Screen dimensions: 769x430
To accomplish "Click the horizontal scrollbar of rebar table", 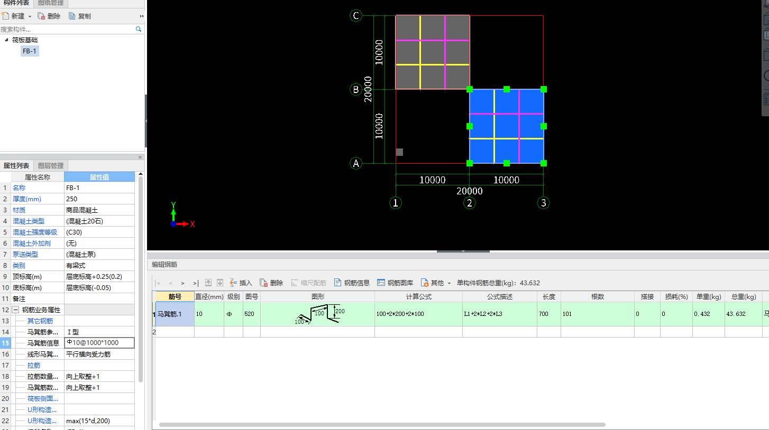I will click(382, 424).
